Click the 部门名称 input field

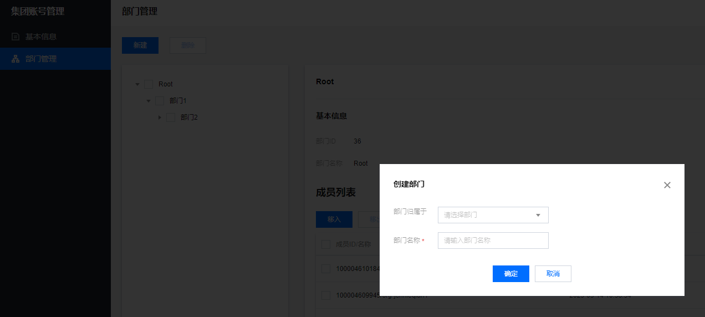(x=493, y=241)
